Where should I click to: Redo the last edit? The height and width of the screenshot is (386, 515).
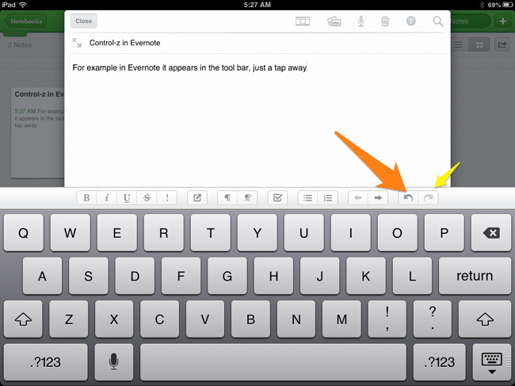[x=429, y=198]
